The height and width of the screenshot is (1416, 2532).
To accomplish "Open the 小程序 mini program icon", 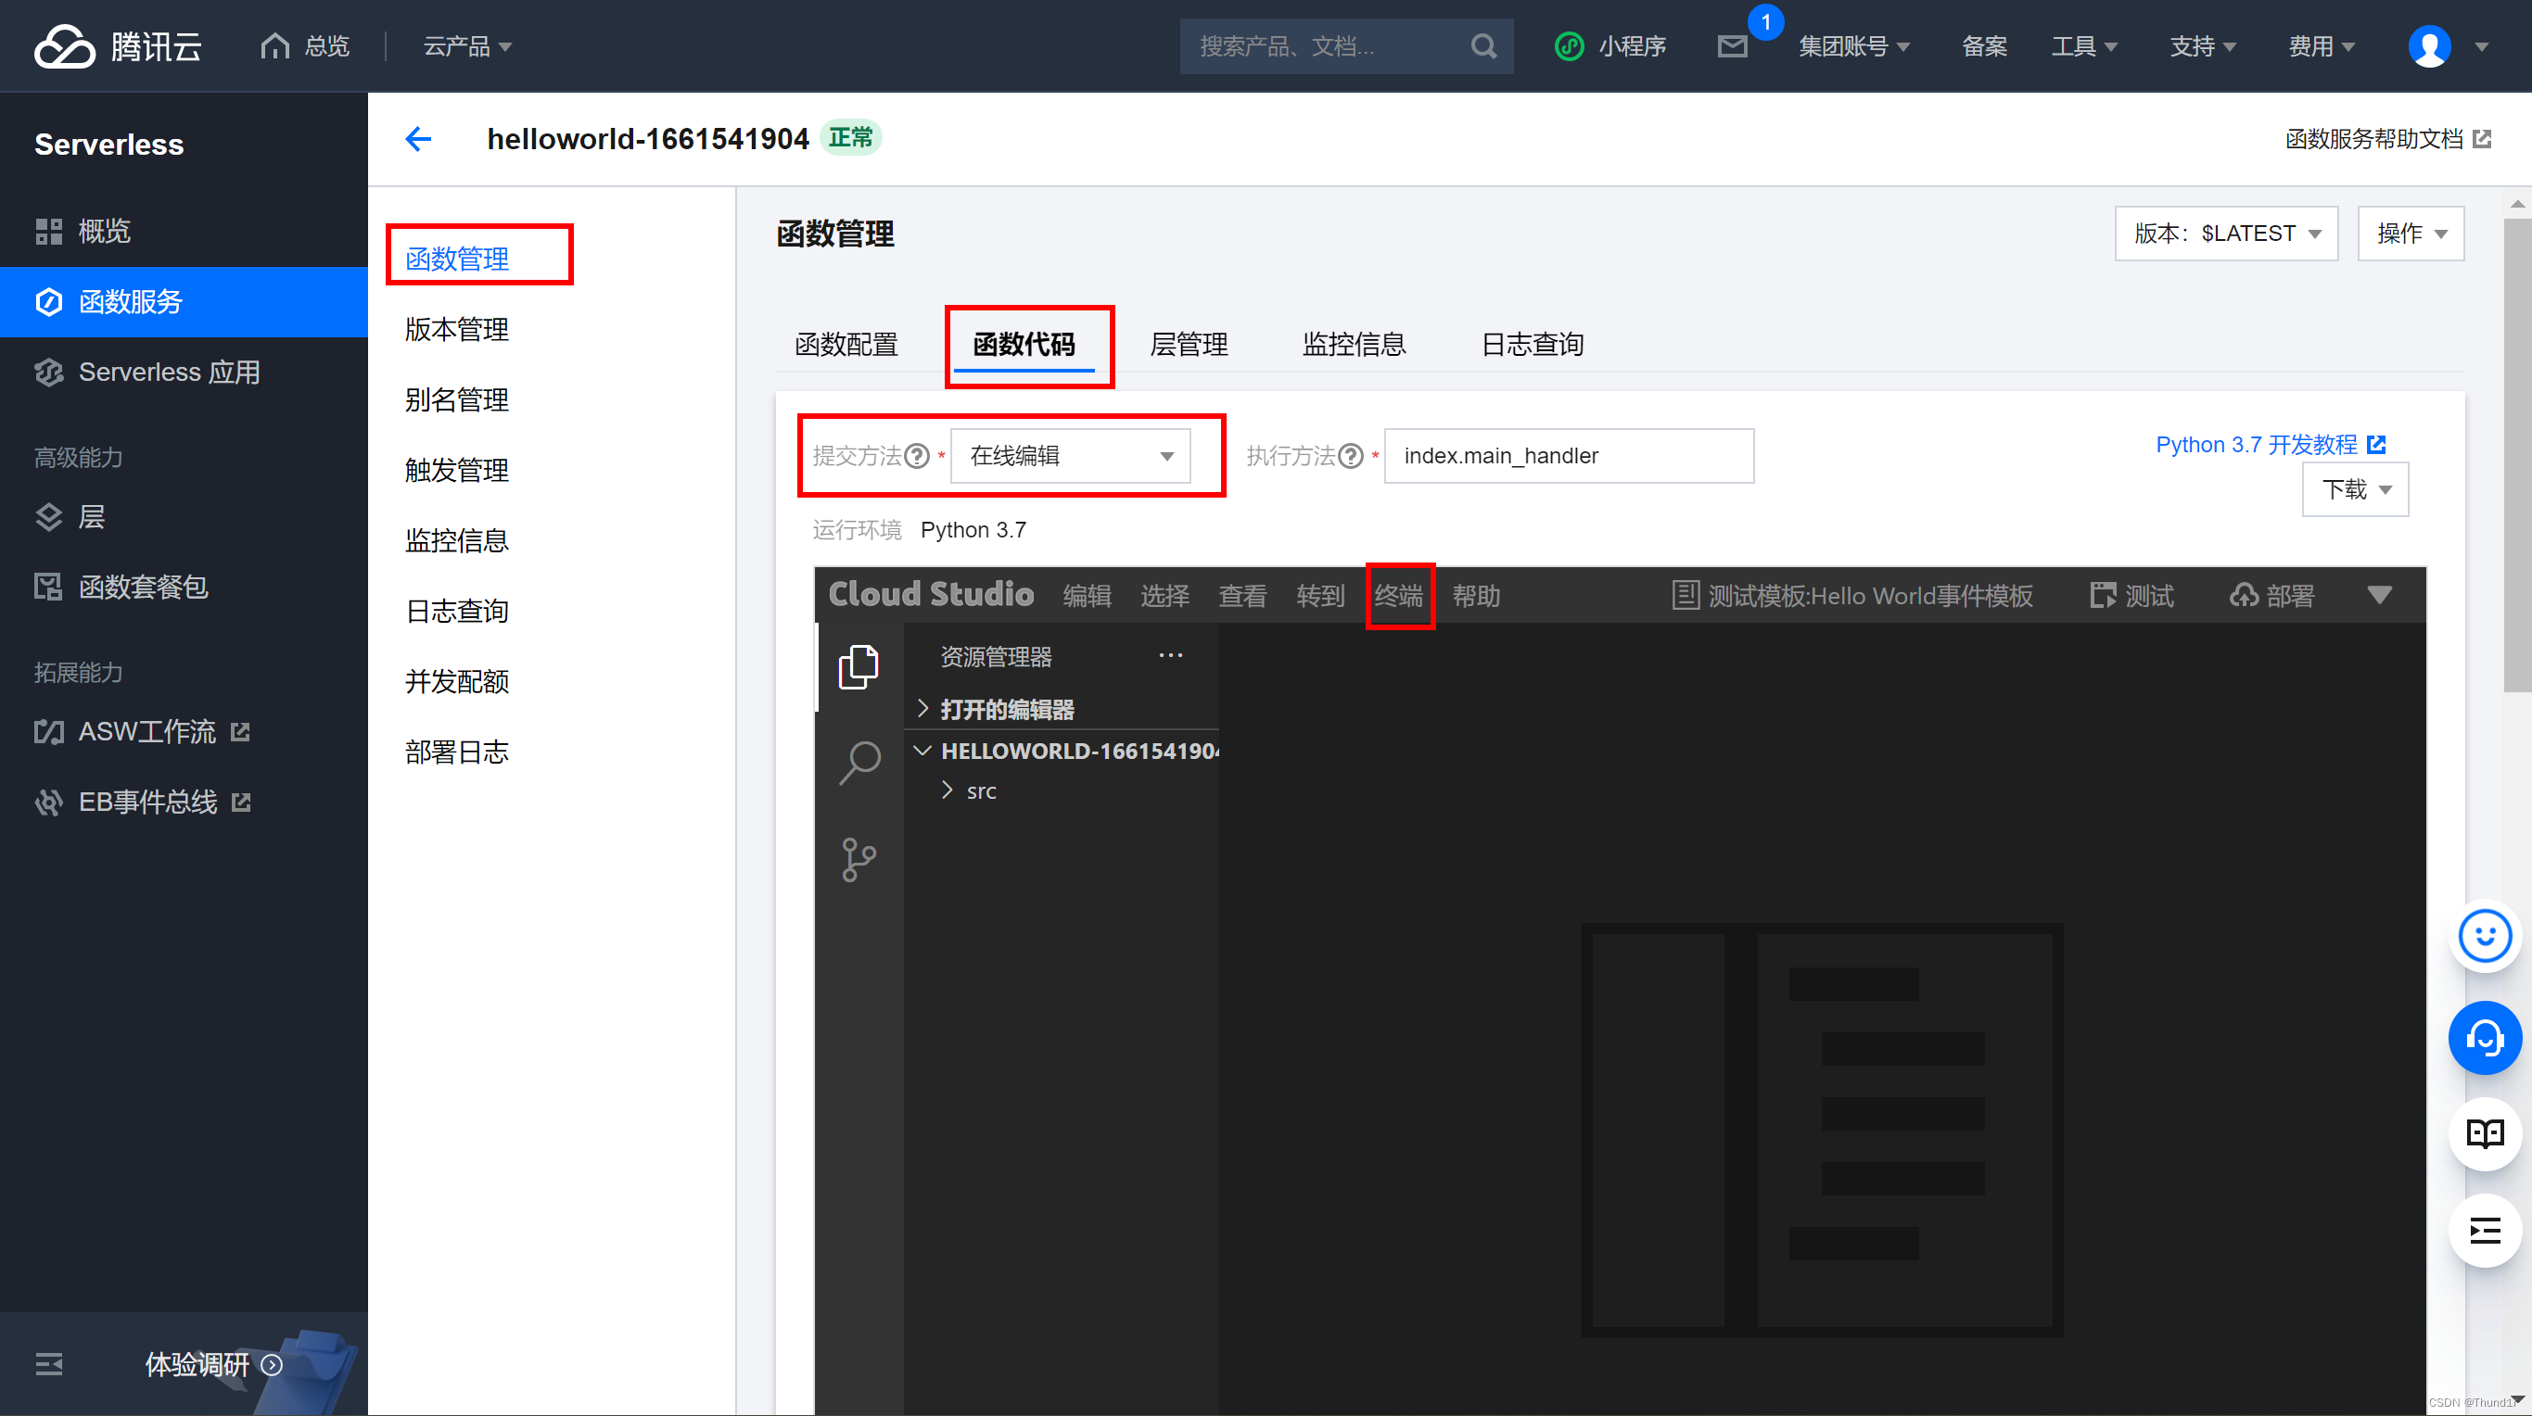I will [x=1569, y=46].
